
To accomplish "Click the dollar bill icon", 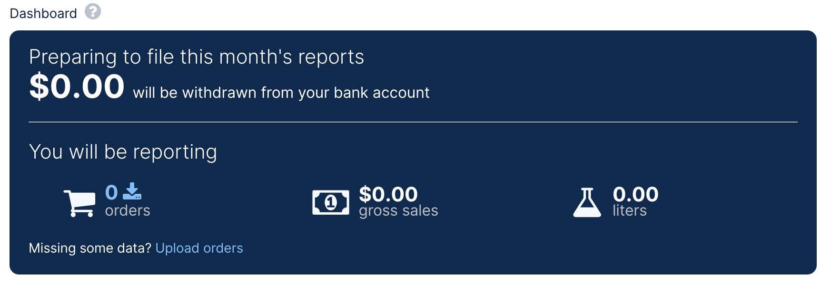I will (x=330, y=202).
